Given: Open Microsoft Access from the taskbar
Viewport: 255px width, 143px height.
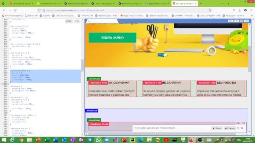Looking at the screenshot, I should coord(124,140).
